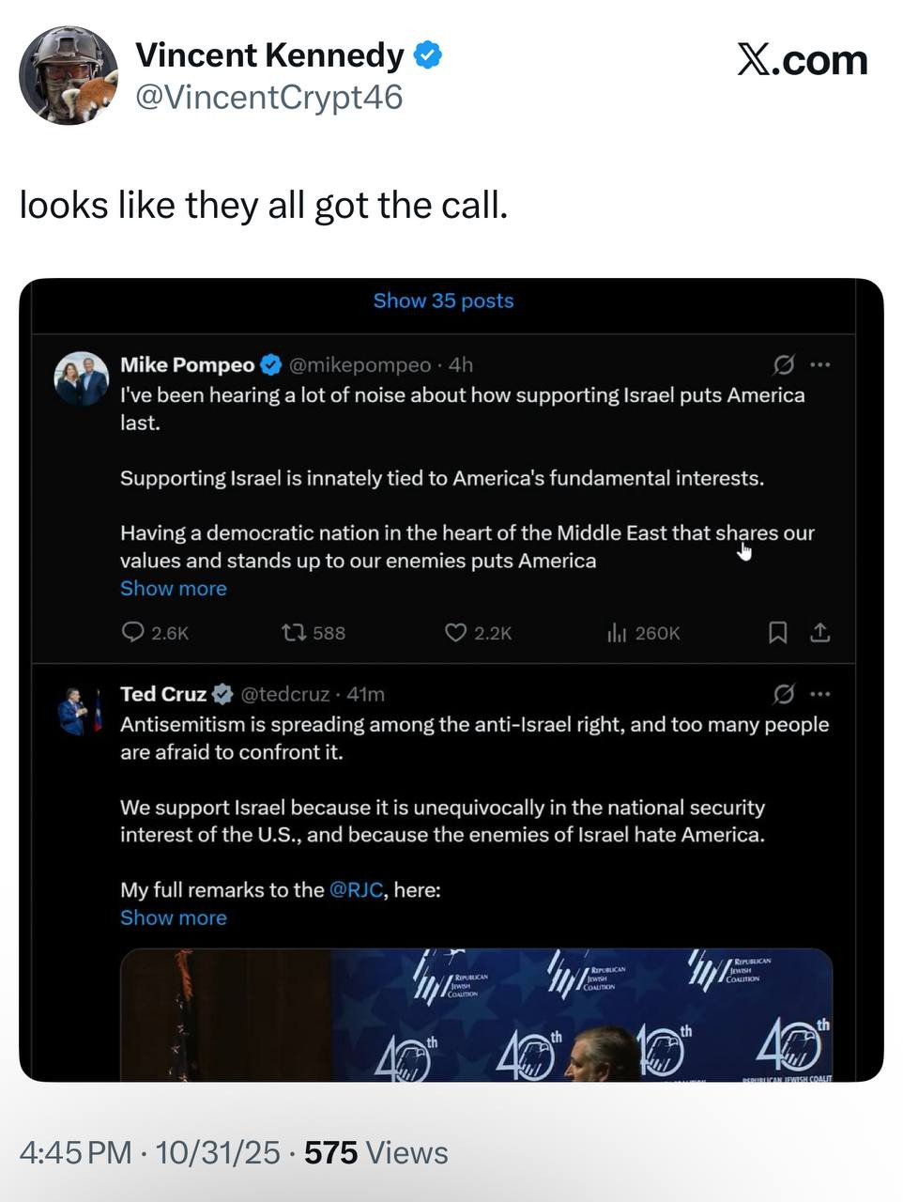Expand Show more on Pompeo's post

[174, 589]
